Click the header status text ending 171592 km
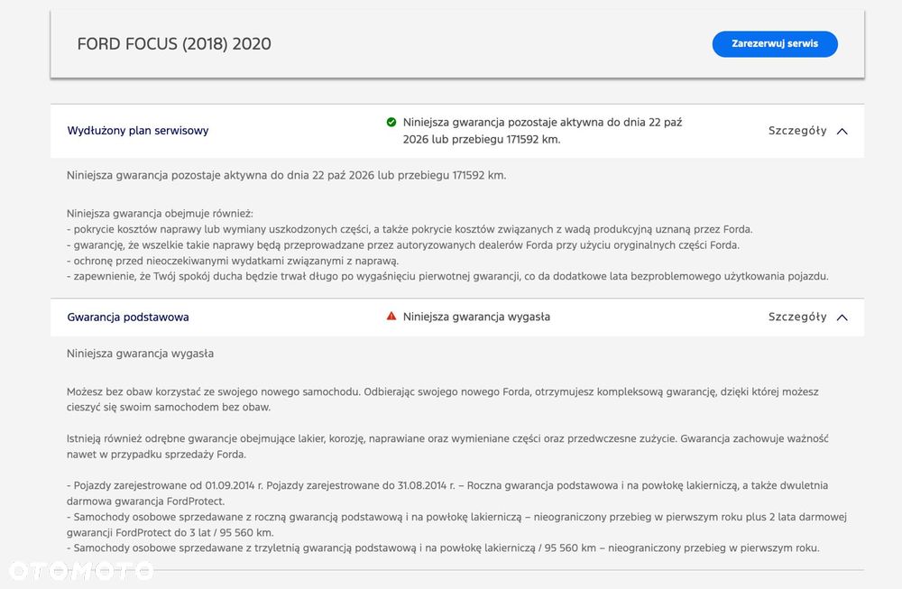902x589 pixels. coord(541,131)
